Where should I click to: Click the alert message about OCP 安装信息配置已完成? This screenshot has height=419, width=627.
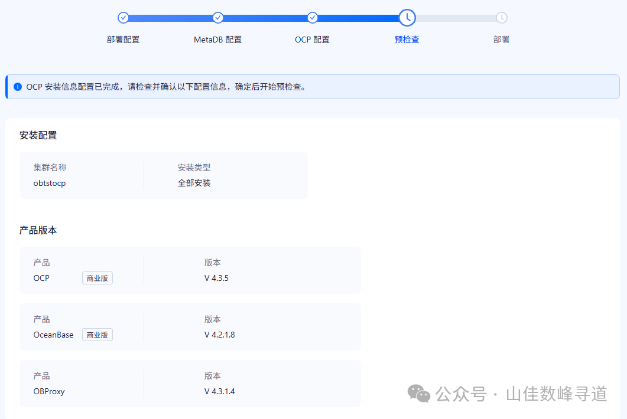166,87
